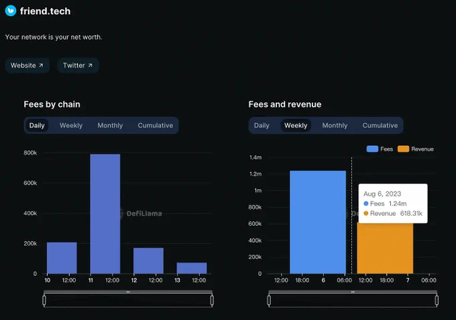Switch Fees by chain to Monthly
This screenshot has width=456, height=320.
click(x=110, y=125)
